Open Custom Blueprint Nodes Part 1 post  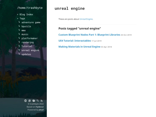click(x=89, y=35)
